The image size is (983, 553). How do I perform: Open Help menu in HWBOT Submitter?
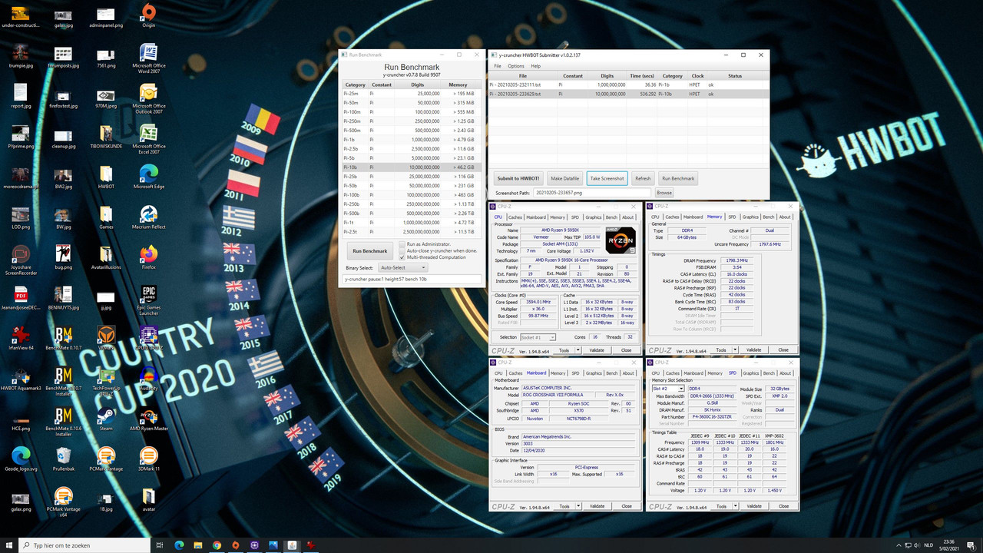tap(536, 66)
